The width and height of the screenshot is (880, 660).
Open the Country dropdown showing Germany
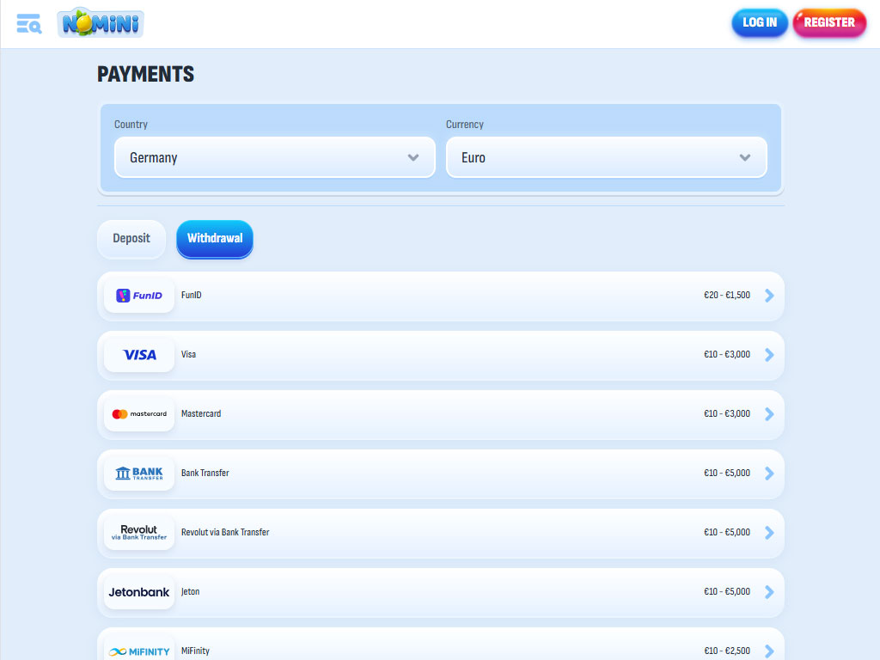[x=275, y=158]
